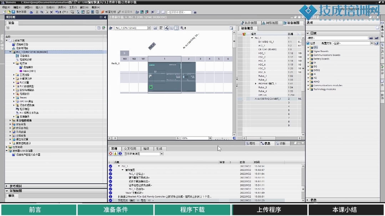
Task: Open the 配置文件 profile dropdown in catalog
Action: (372, 43)
